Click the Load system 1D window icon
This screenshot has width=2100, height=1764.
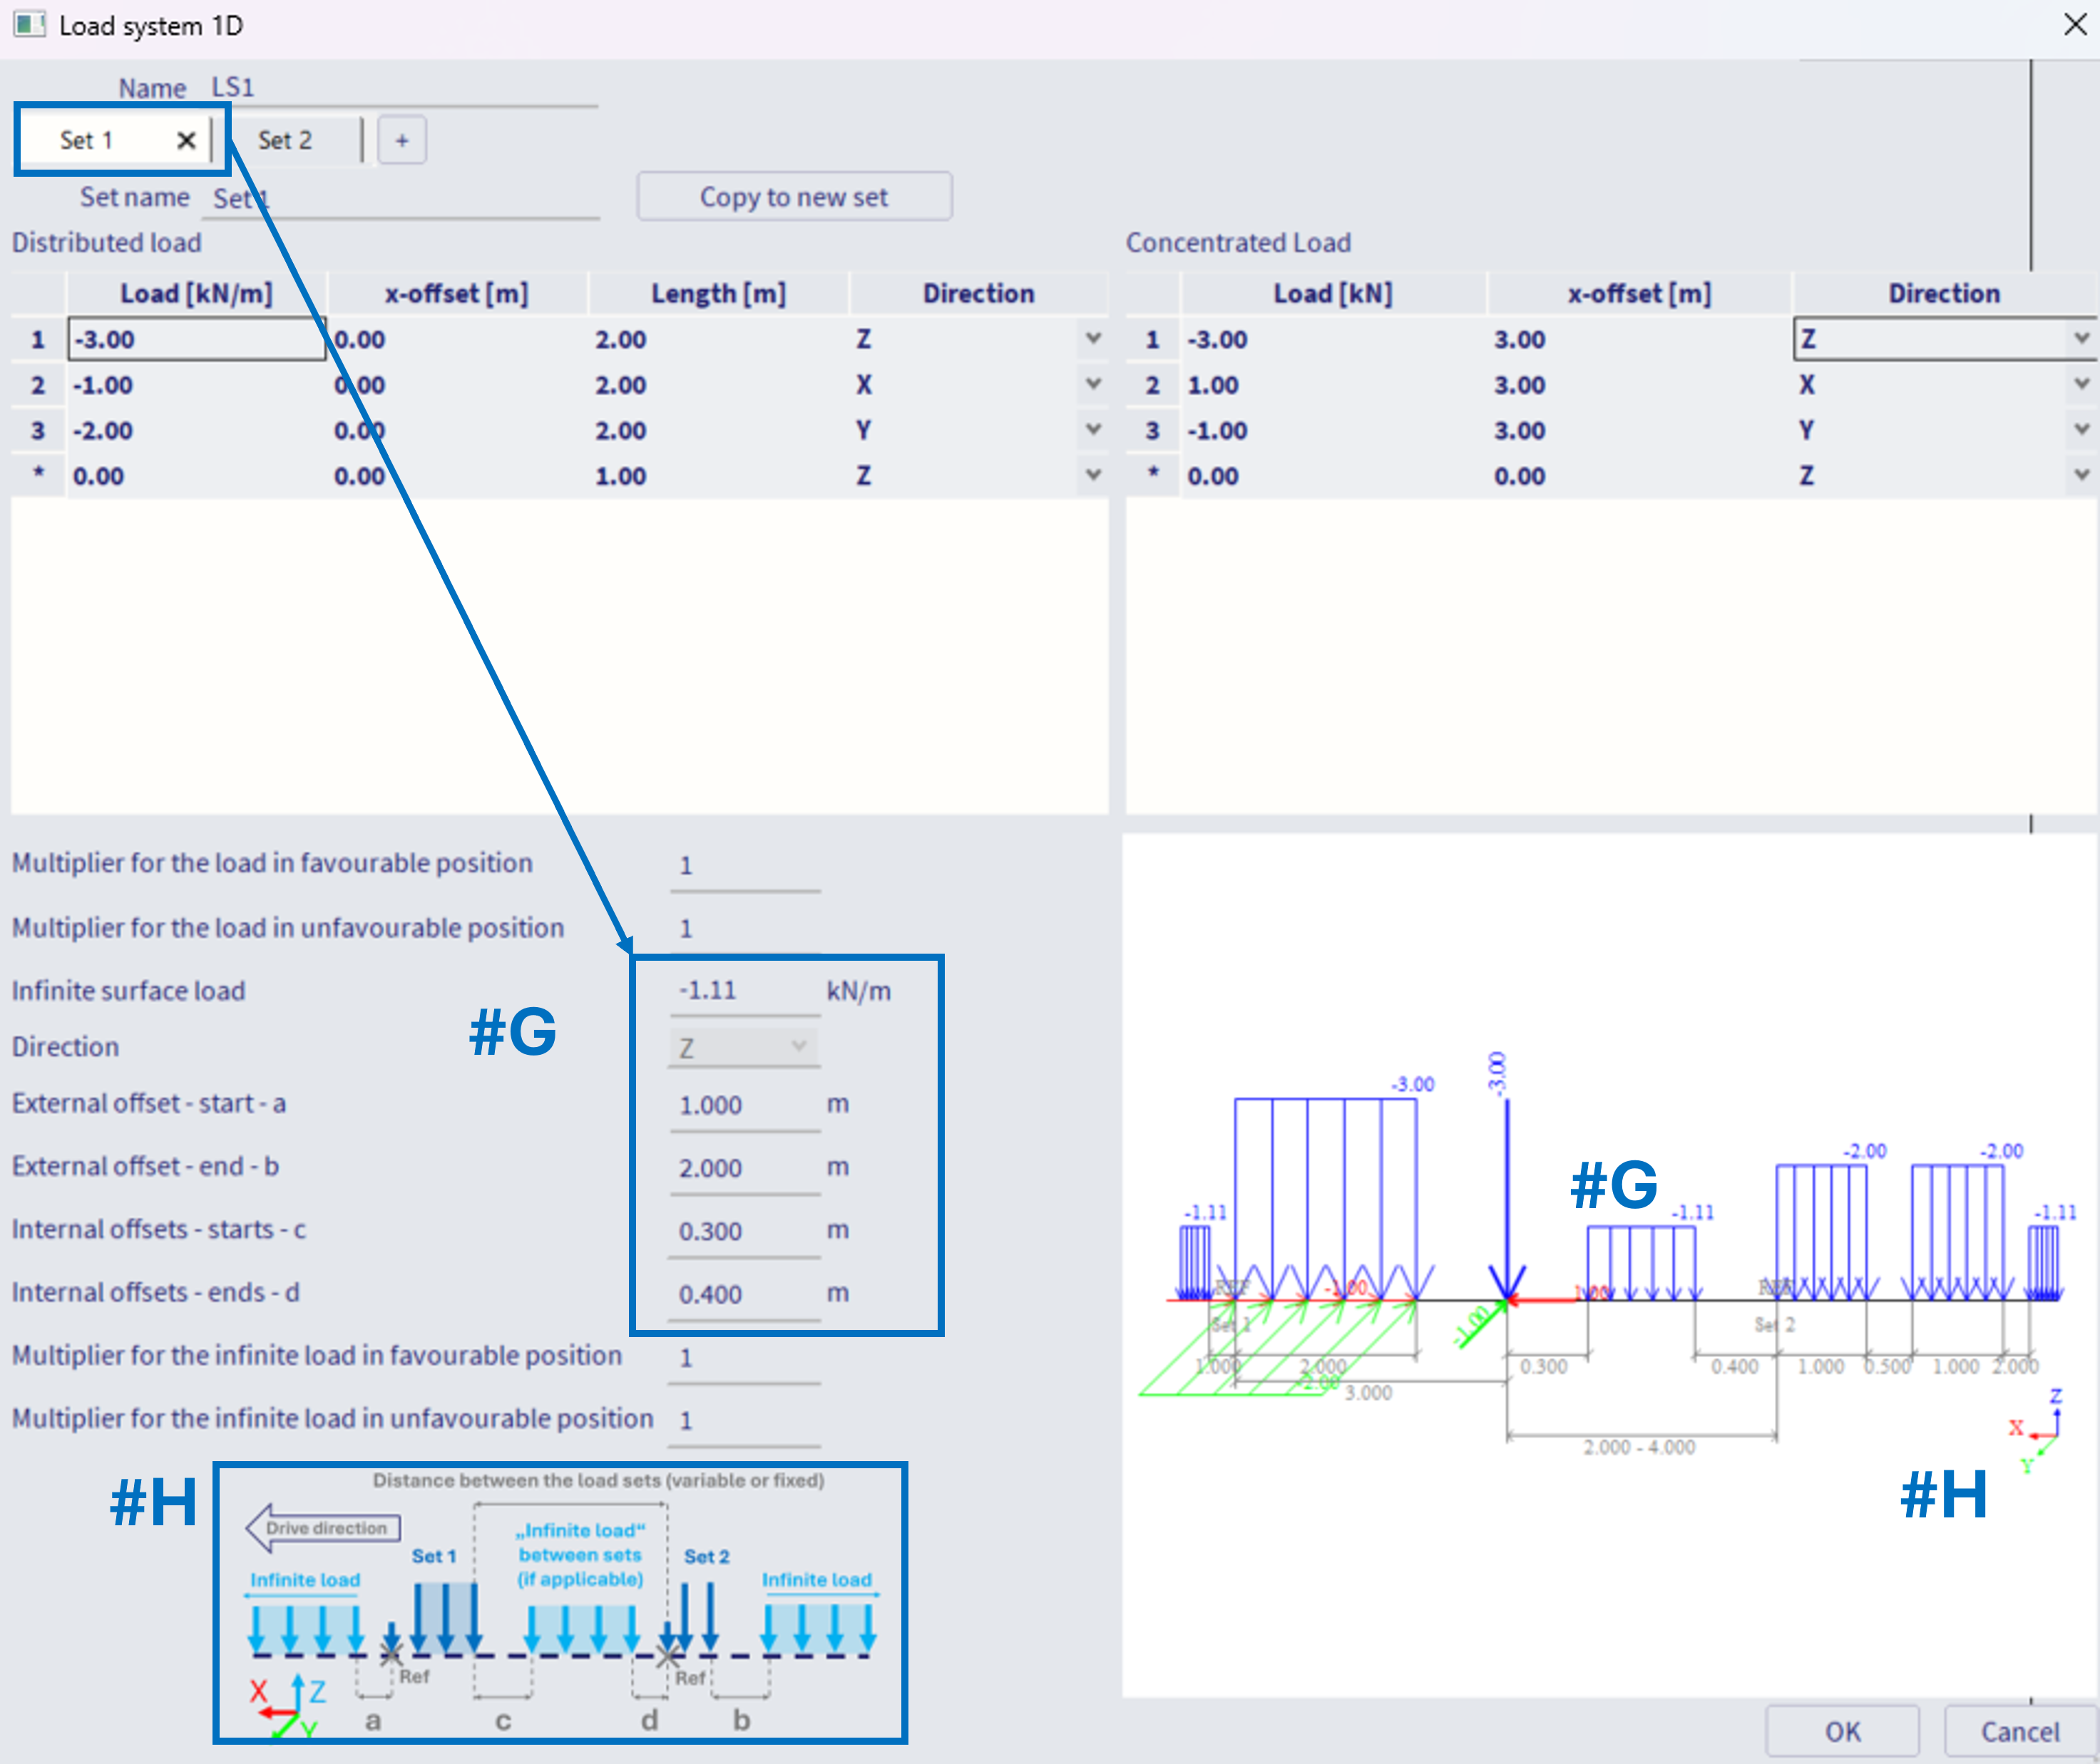[x=28, y=25]
